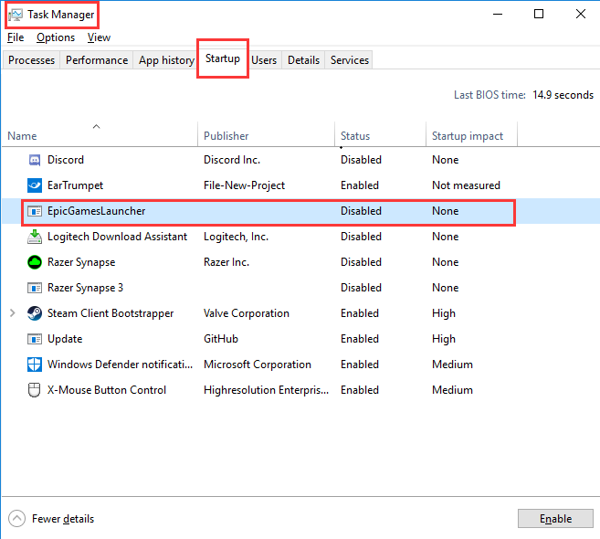Click the Steam Client Bootstrapper icon

35,313
